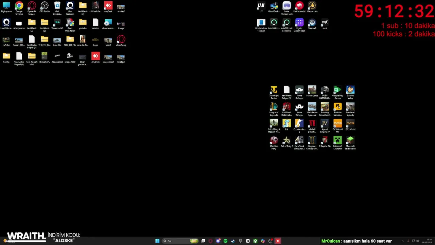The height and width of the screenshot is (245, 435).
Task: Select the Yeni Metin Belgesi (5) file
Action: (x=286, y=93)
